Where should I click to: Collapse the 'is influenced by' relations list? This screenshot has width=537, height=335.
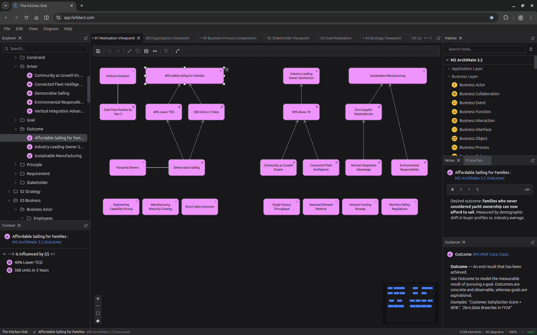click(x=4, y=254)
